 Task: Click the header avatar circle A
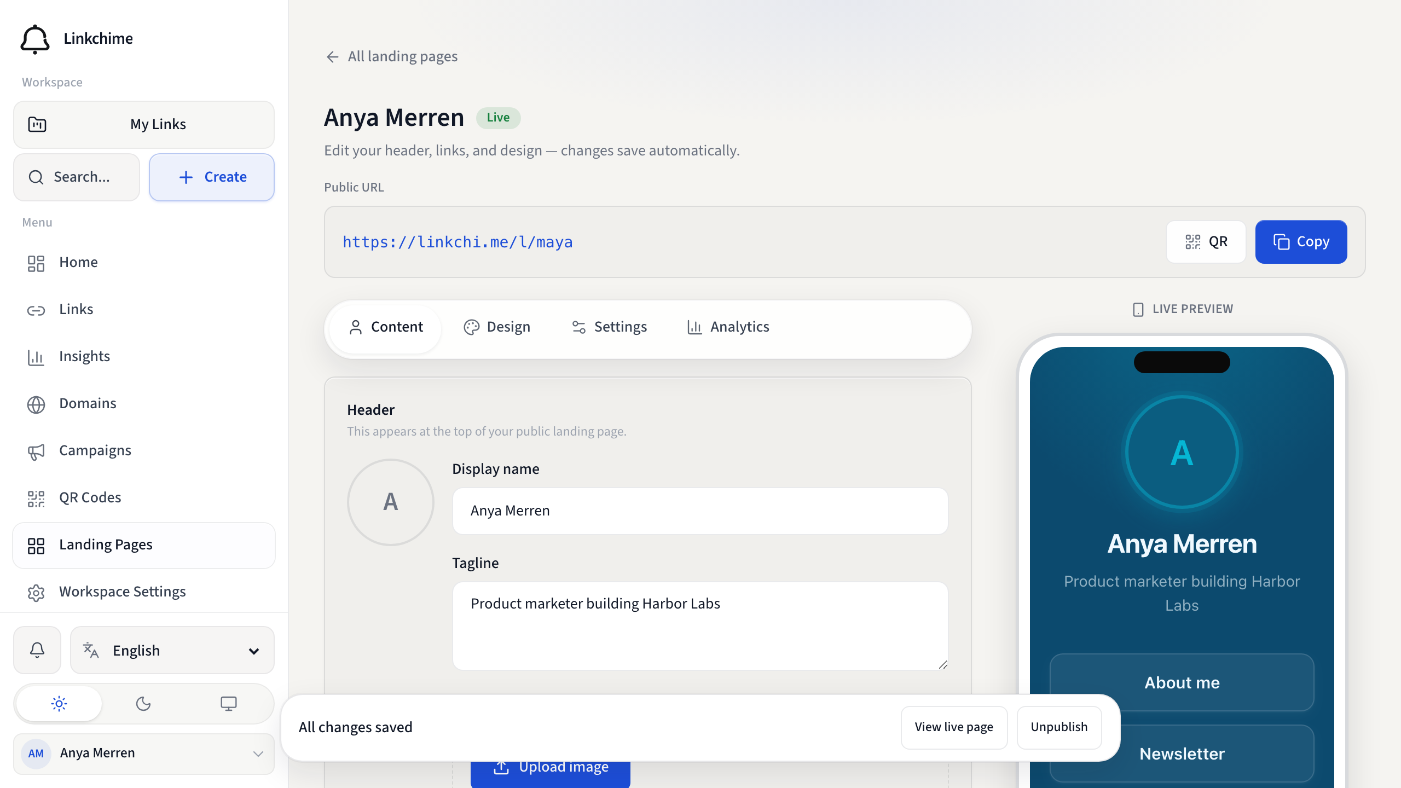(391, 502)
